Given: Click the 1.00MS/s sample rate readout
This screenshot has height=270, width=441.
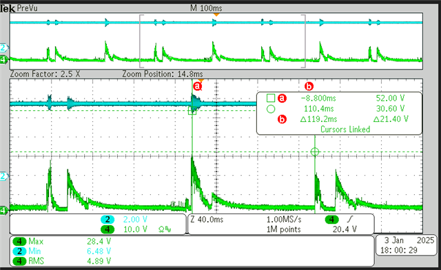Looking at the screenshot, I should tap(284, 219).
